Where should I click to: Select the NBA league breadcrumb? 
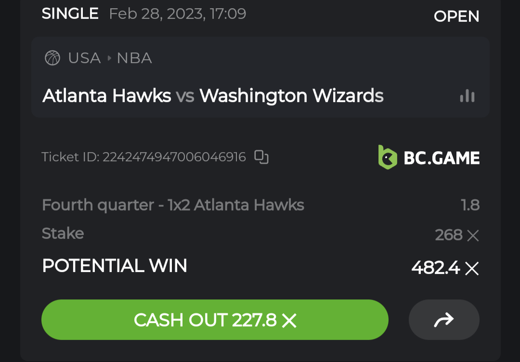point(134,58)
